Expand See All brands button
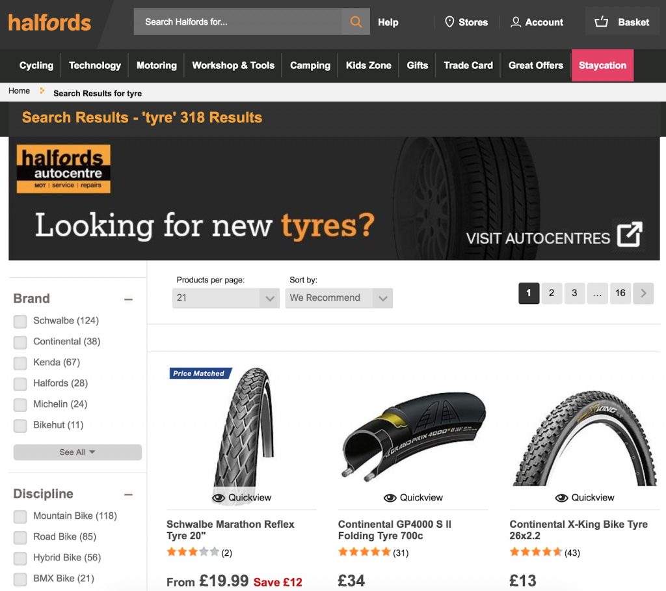Image resolution: width=666 pixels, height=591 pixels. coord(77,452)
